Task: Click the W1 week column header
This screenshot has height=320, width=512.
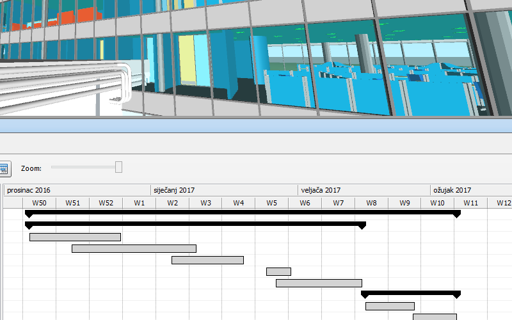Action: click(139, 203)
